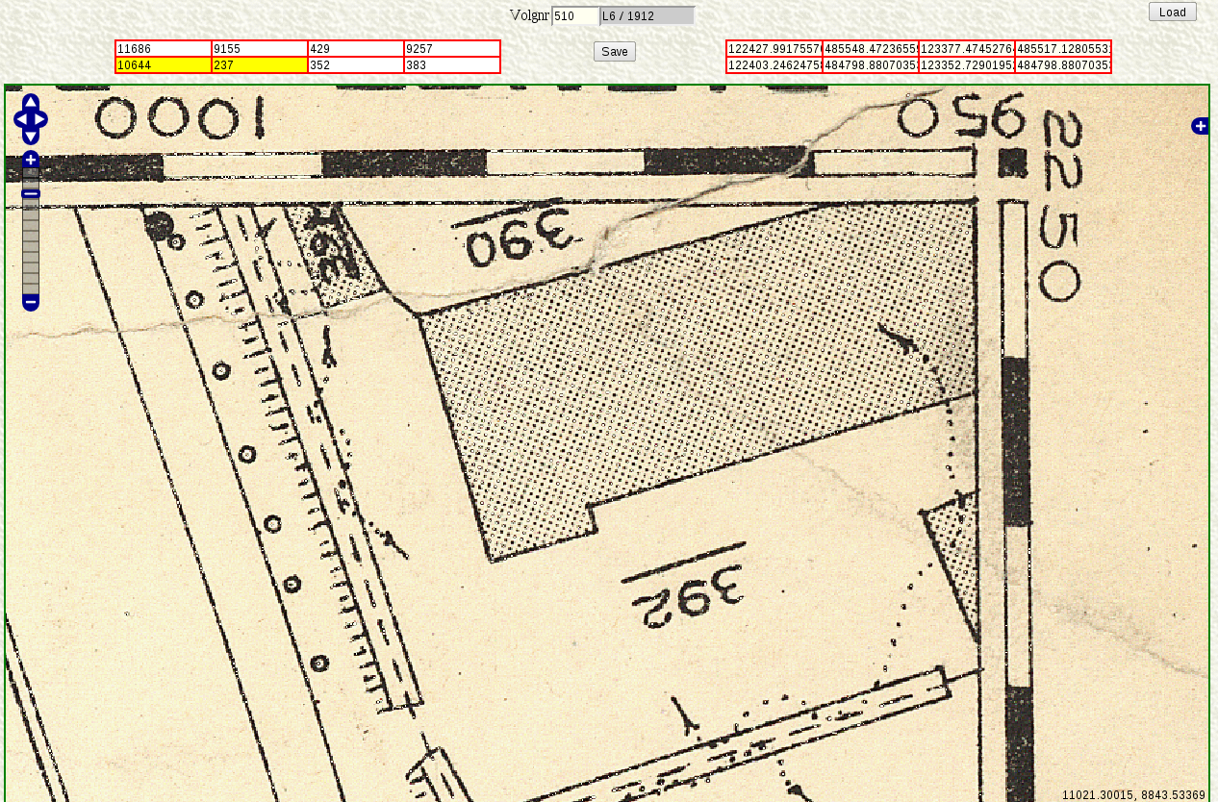Select the yellow cell containing 10644
This screenshot has height=802, width=1218.
[x=164, y=65]
